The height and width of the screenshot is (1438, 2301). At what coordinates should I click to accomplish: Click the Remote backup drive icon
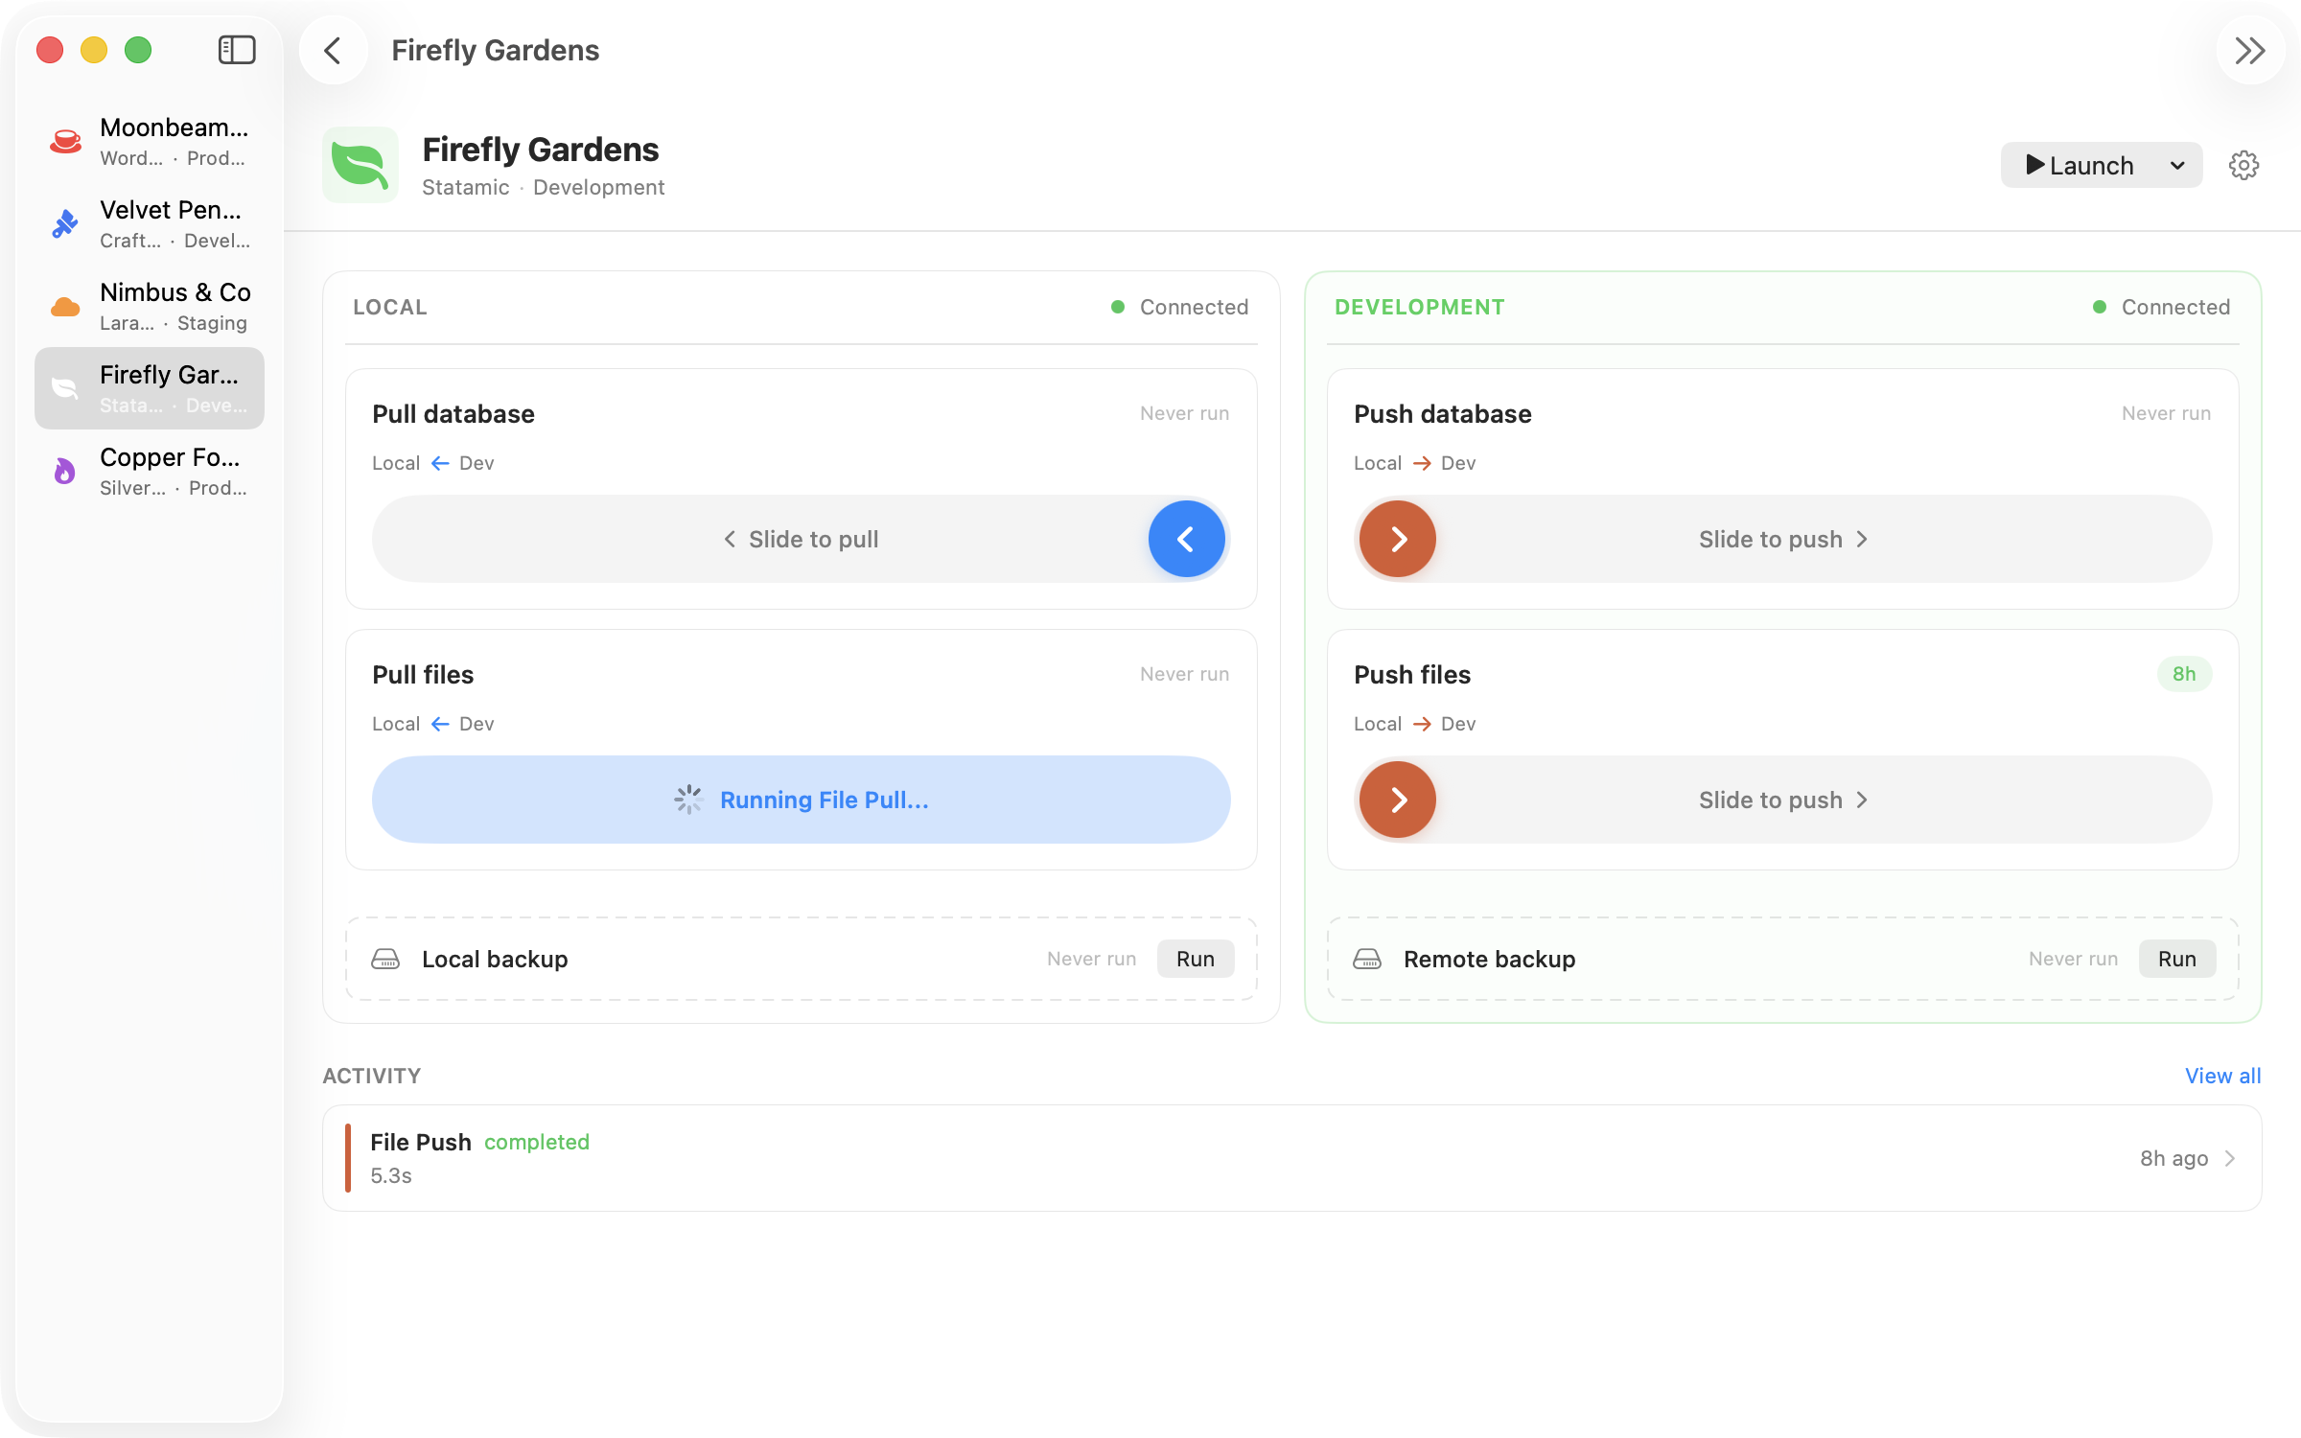1367,959
